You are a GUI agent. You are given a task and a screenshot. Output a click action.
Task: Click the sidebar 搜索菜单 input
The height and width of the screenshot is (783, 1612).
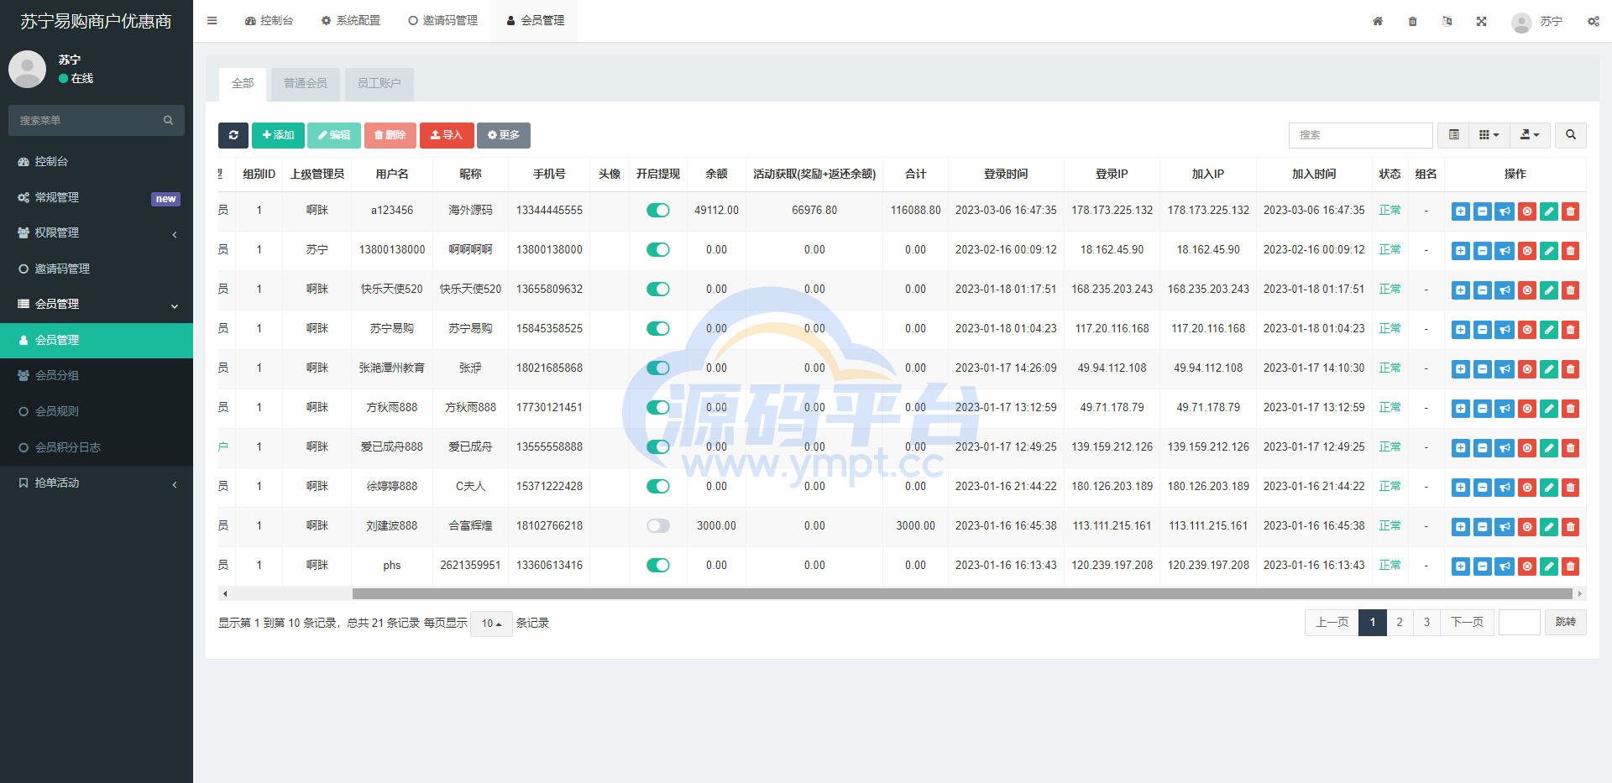pos(84,120)
